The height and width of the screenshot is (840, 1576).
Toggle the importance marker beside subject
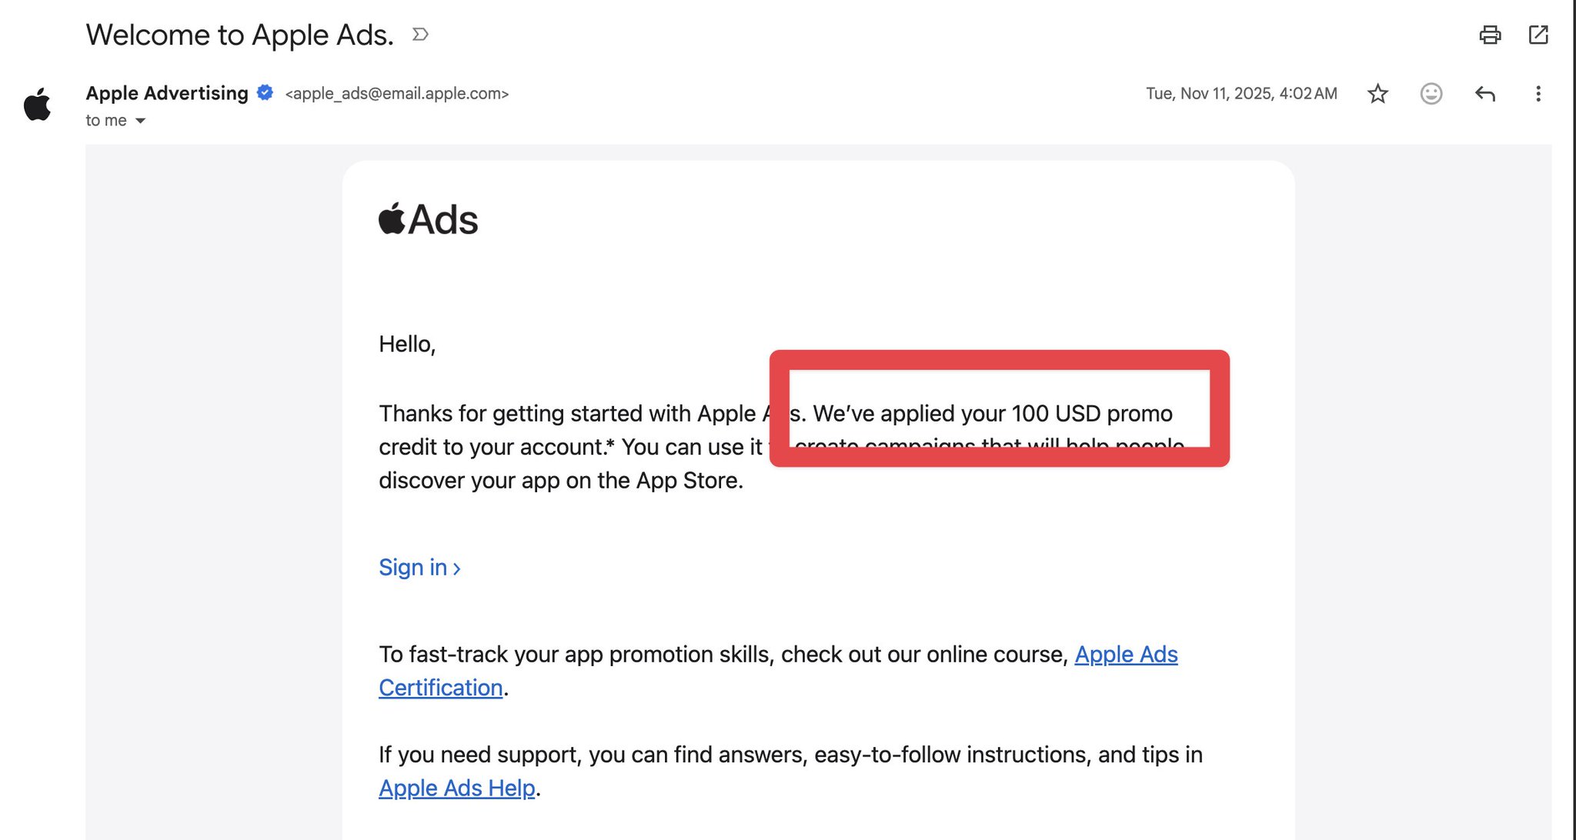pyautogui.click(x=420, y=35)
